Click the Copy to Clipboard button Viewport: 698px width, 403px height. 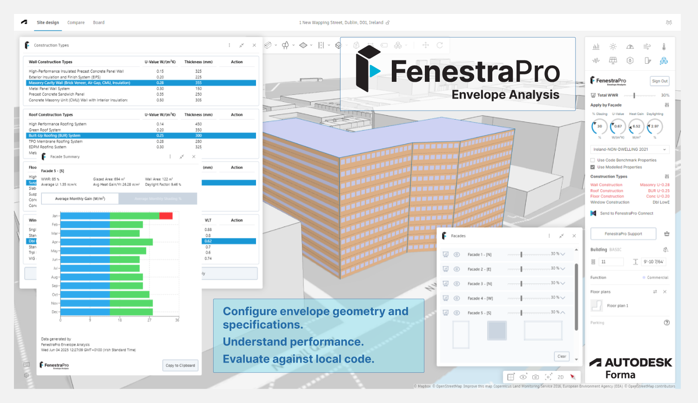click(x=181, y=365)
